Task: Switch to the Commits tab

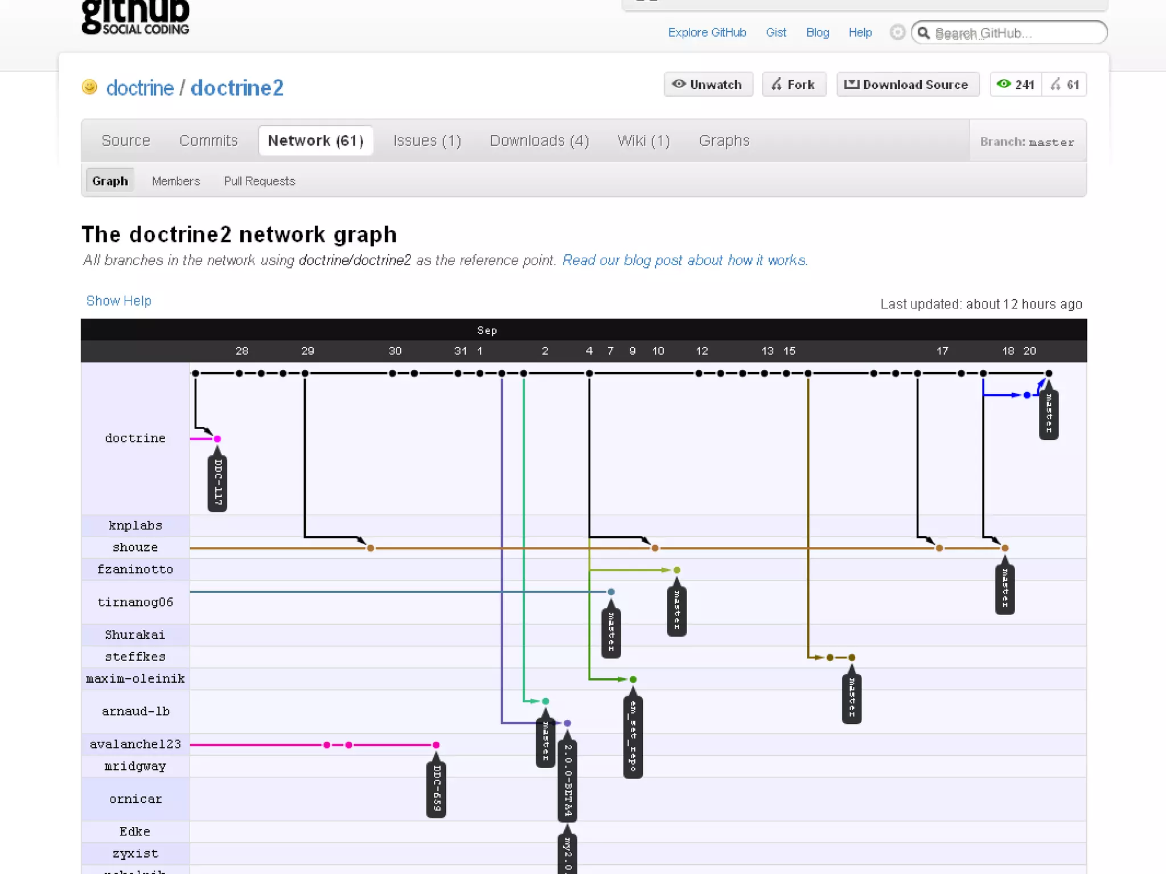Action: [208, 141]
